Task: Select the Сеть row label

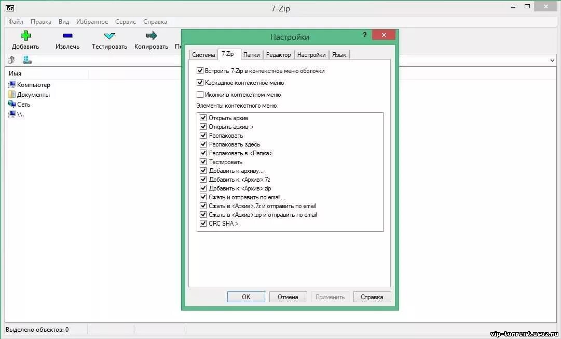Action: click(x=24, y=105)
